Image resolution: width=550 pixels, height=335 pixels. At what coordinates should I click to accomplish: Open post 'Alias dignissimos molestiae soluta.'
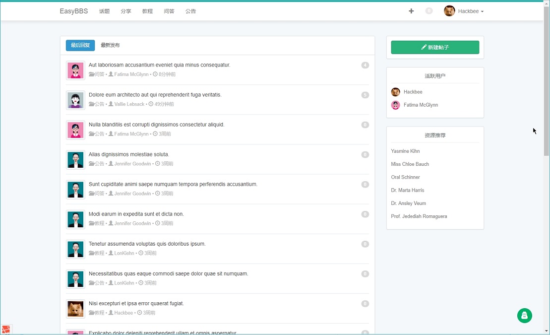click(129, 154)
